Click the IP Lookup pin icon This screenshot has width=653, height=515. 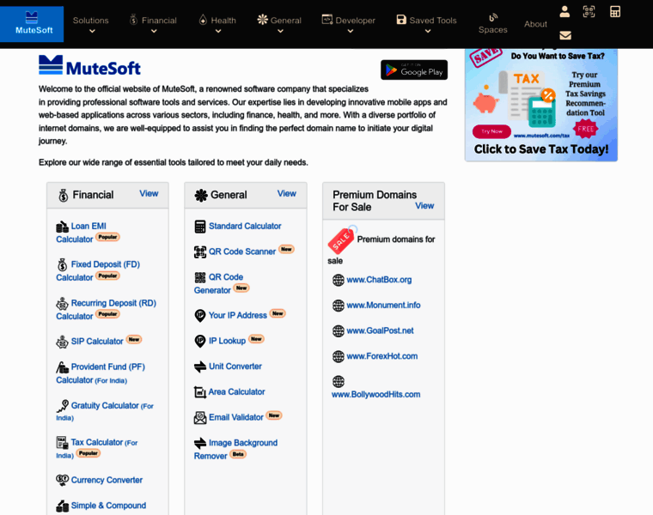(200, 341)
